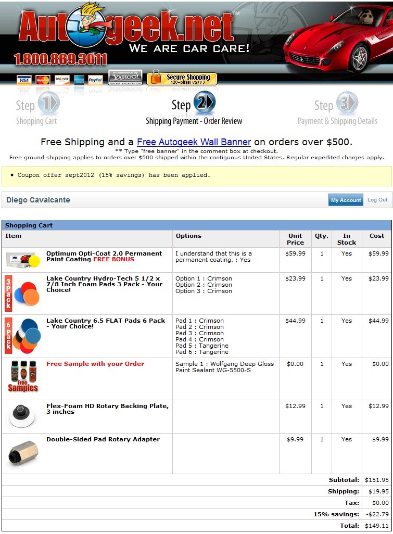The image size is (393, 534).
Task: Click the Discover card icon
Action: (x=61, y=80)
